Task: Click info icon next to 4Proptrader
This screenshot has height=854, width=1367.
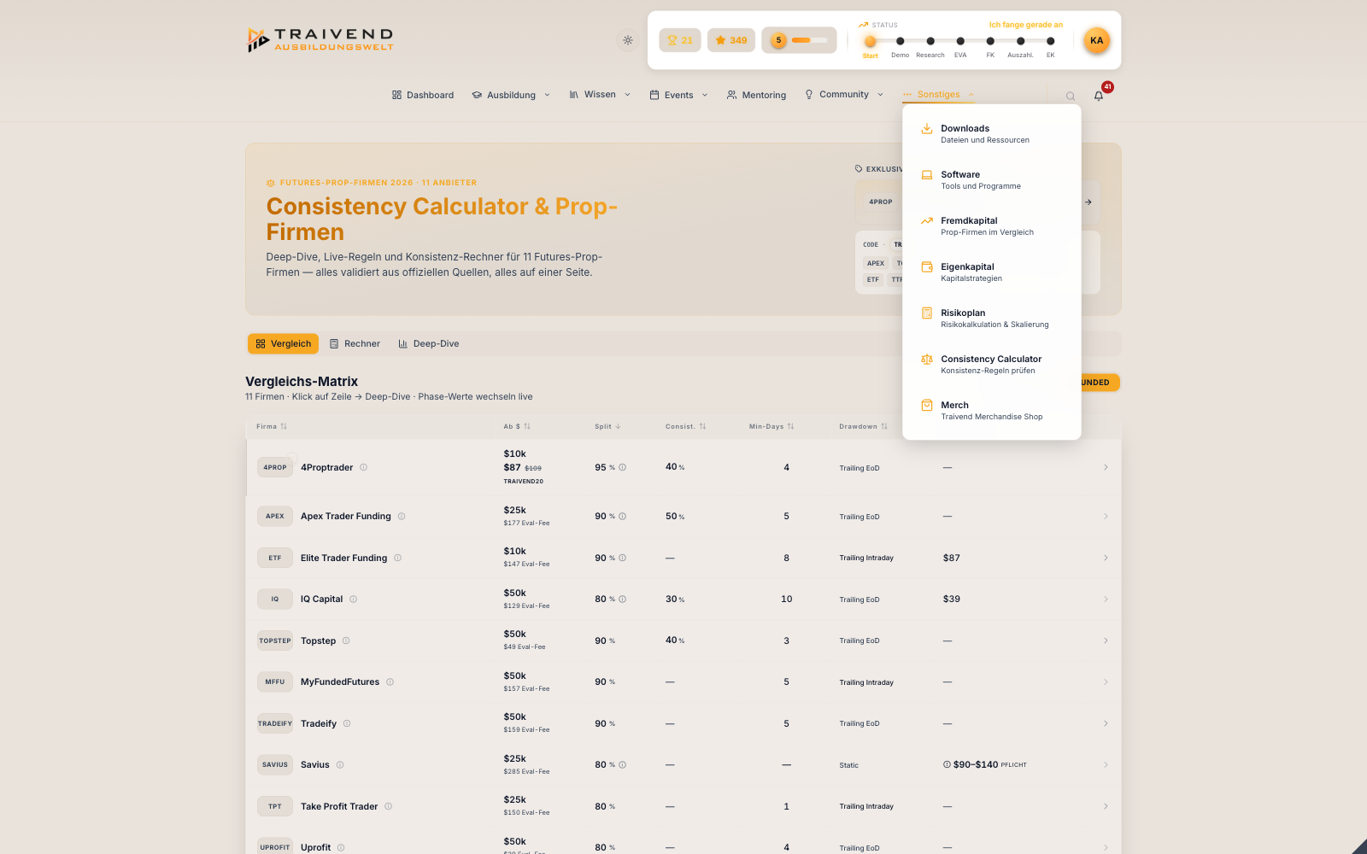Action: click(x=363, y=467)
